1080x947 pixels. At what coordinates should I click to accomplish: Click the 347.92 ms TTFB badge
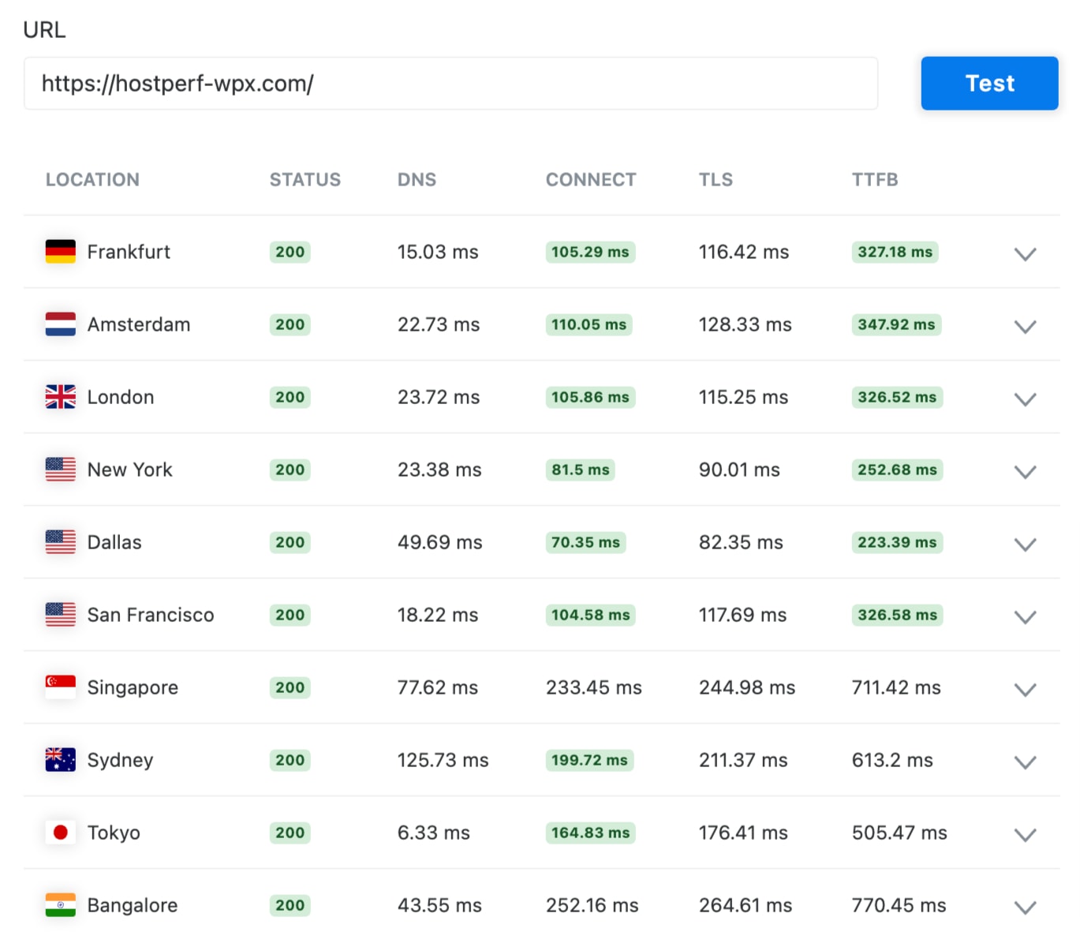point(896,324)
